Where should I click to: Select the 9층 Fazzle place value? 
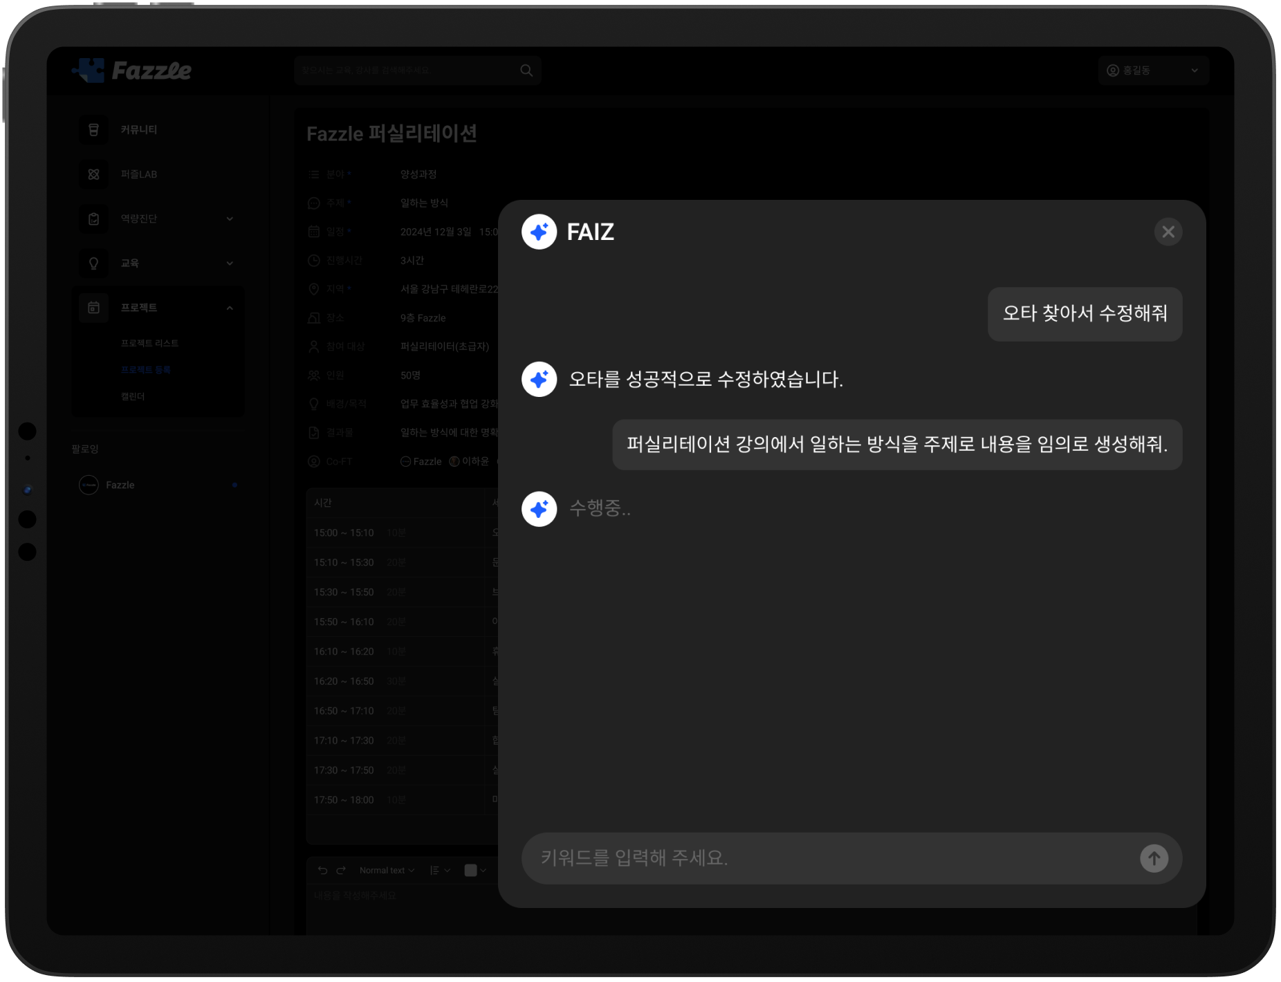coord(423,318)
